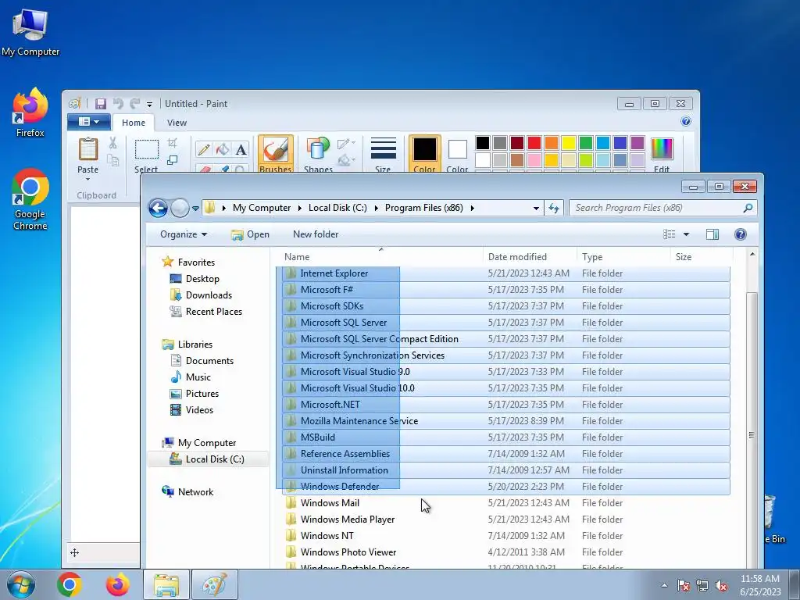Pick the Text tool in Paint
Viewport: 800px width, 600px height.
(241, 149)
